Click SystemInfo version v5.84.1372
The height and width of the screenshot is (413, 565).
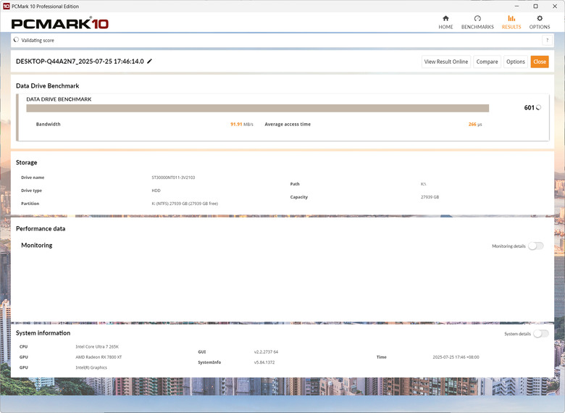point(264,362)
